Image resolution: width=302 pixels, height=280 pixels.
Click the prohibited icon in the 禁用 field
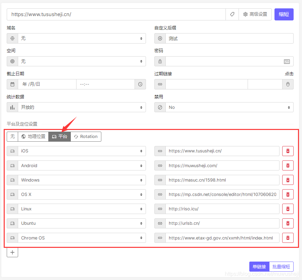pyautogui.click(x=160, y=107)
